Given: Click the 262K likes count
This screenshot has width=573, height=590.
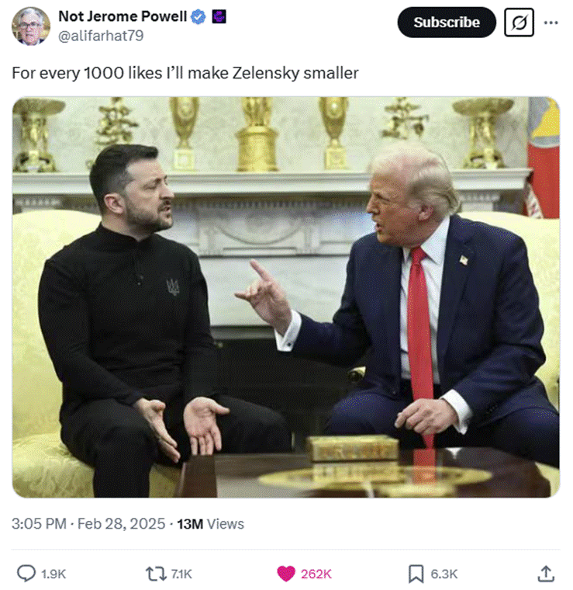Looking at the screenshot, I should [316, 574].
